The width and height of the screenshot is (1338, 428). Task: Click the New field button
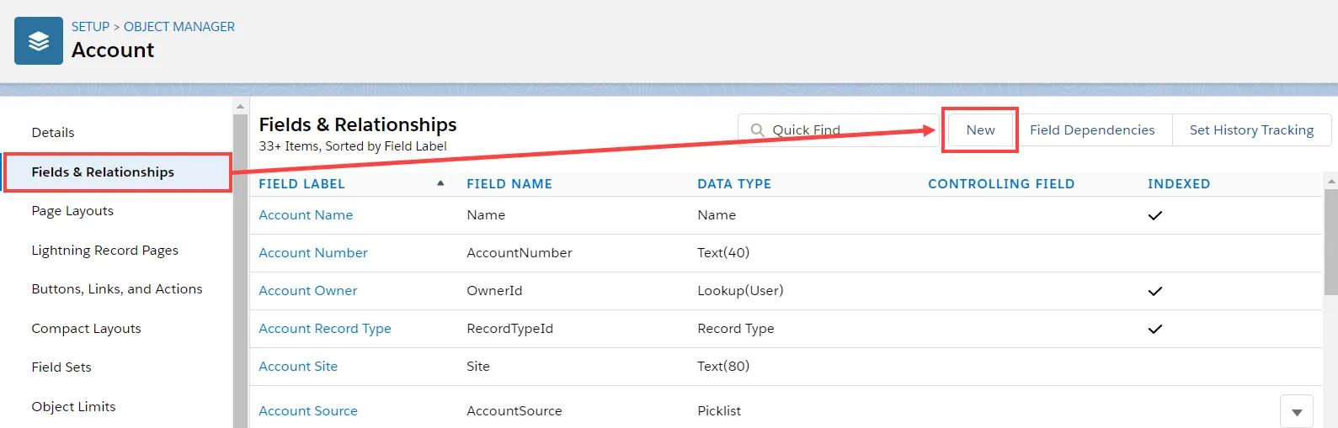pos(980,130)
